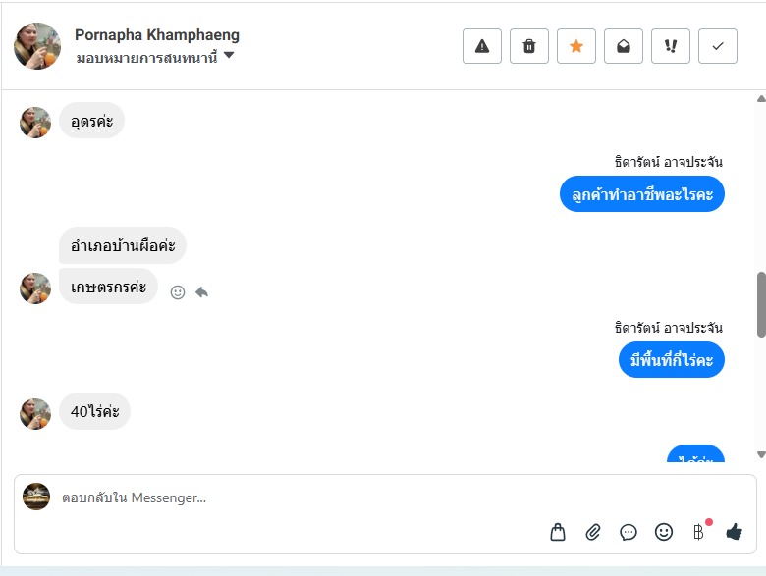Open the emoji picker in reply box
The image size is (766, 576).
[x=664, y=532]
